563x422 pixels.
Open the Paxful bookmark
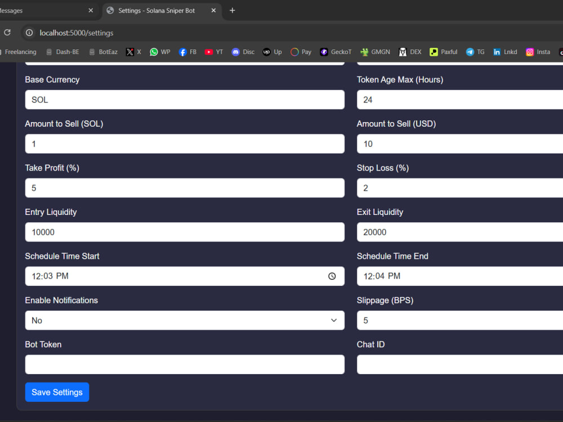(x=444, y=52)
